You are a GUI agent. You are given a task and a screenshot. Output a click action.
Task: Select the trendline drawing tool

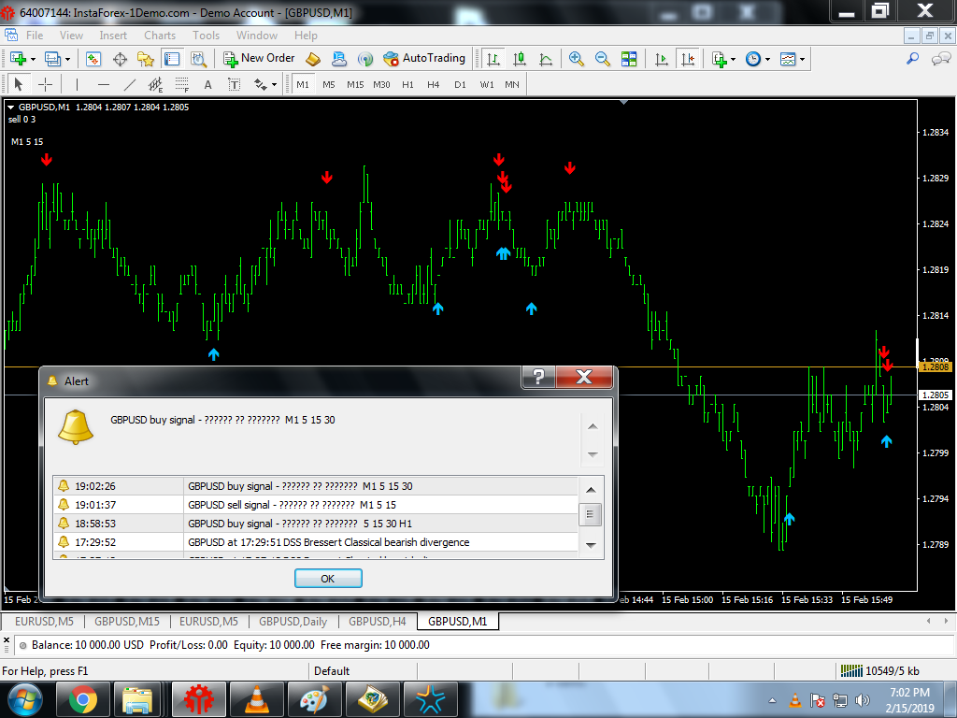tap(129, 84)
